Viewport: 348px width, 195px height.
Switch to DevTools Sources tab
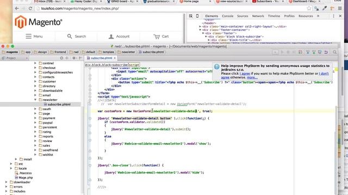[243, 16]
